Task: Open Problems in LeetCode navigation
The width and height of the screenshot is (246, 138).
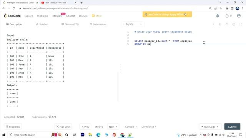Action: point(42,16)
